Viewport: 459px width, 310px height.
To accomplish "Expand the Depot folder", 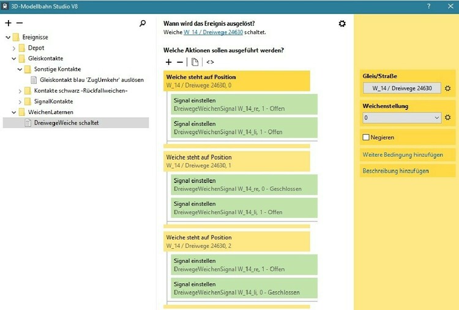I will pyautogui.click(x=14, y=48).
